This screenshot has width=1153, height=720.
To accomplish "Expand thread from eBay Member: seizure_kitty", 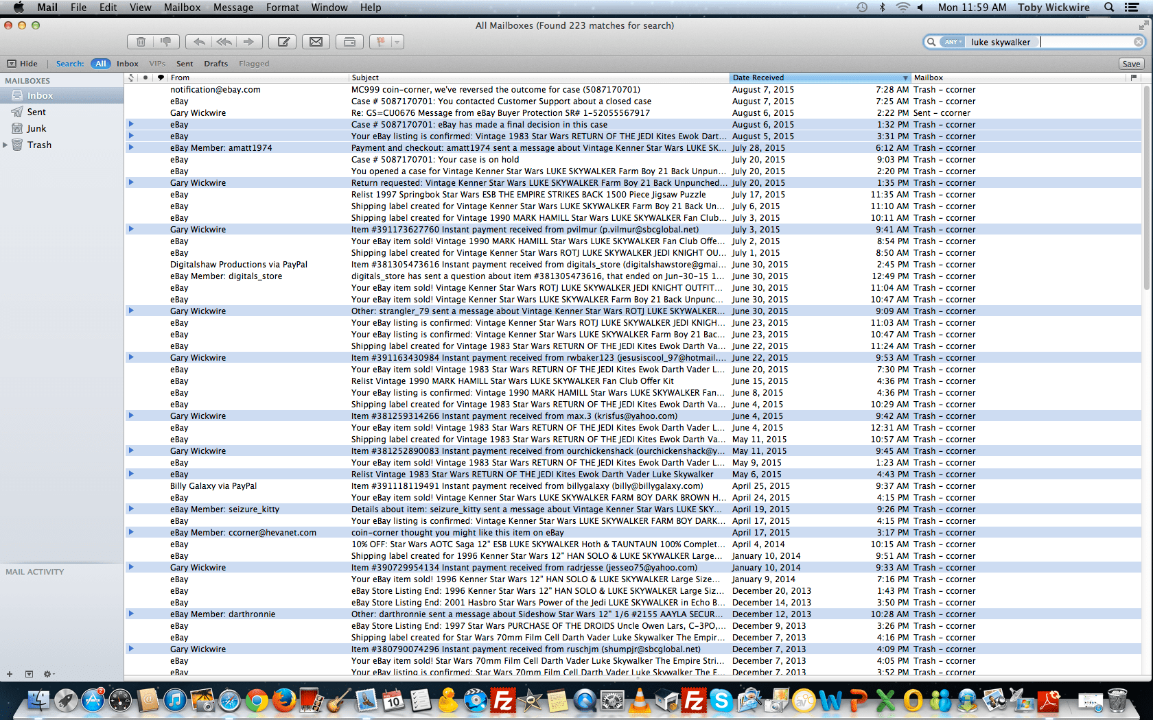I will click(131, 509).
